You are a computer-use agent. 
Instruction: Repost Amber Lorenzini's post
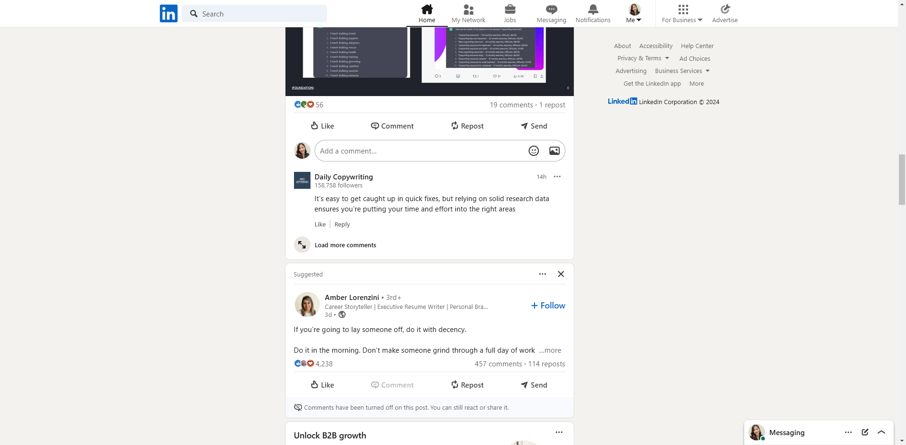point(467,385)
